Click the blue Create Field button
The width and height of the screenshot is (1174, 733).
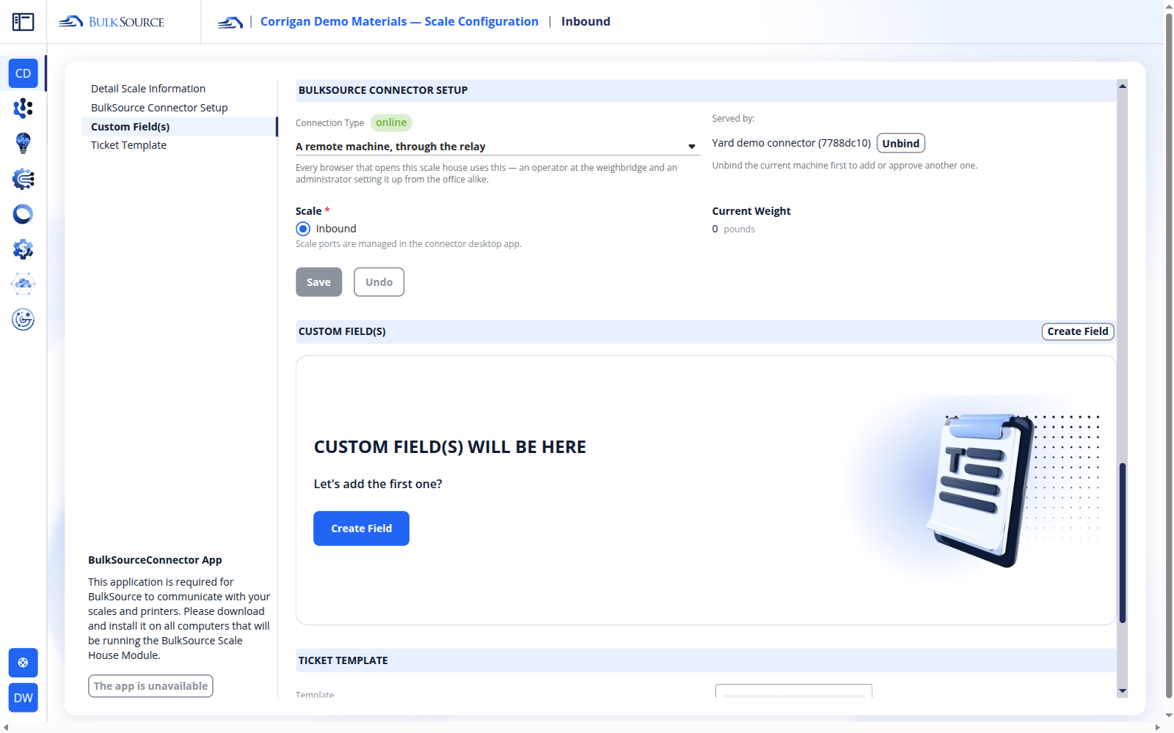361,528
